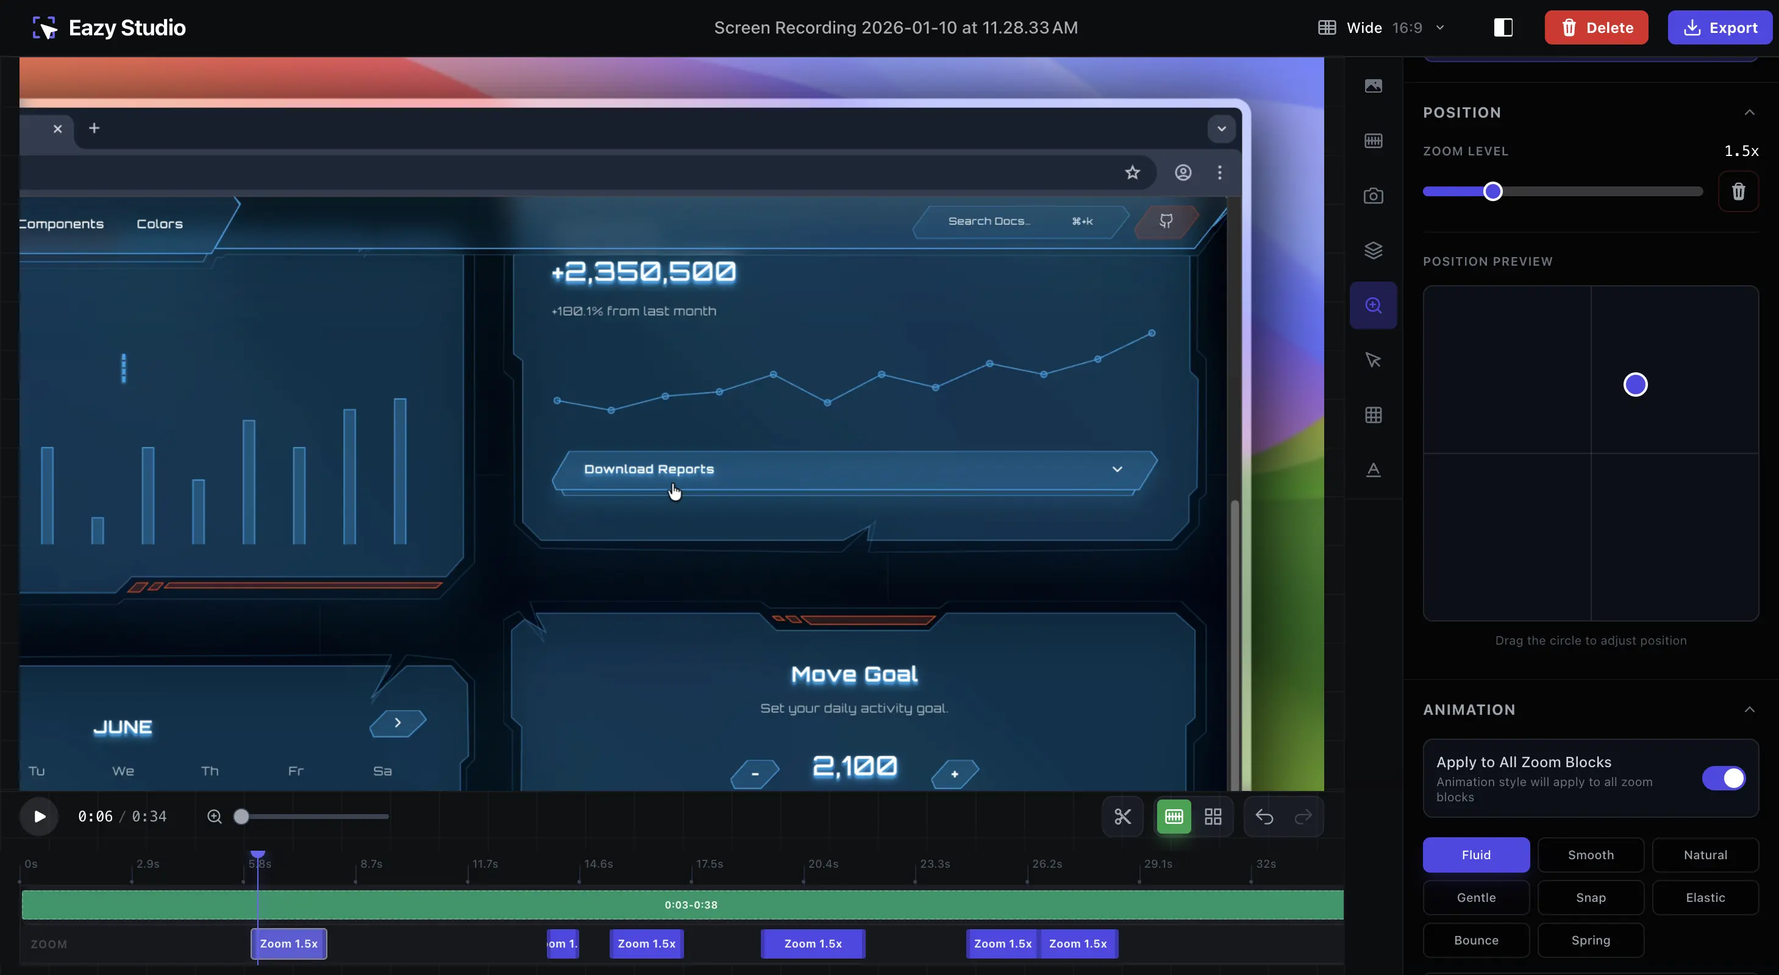1779x975 pixels.
Task: Switch to the grid view button
Action: tap(1213, 817)
